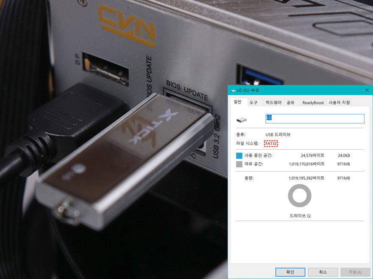Screen dimensions: 373x279
Task: Click the 용량 label
Action: tap(249, 178)
